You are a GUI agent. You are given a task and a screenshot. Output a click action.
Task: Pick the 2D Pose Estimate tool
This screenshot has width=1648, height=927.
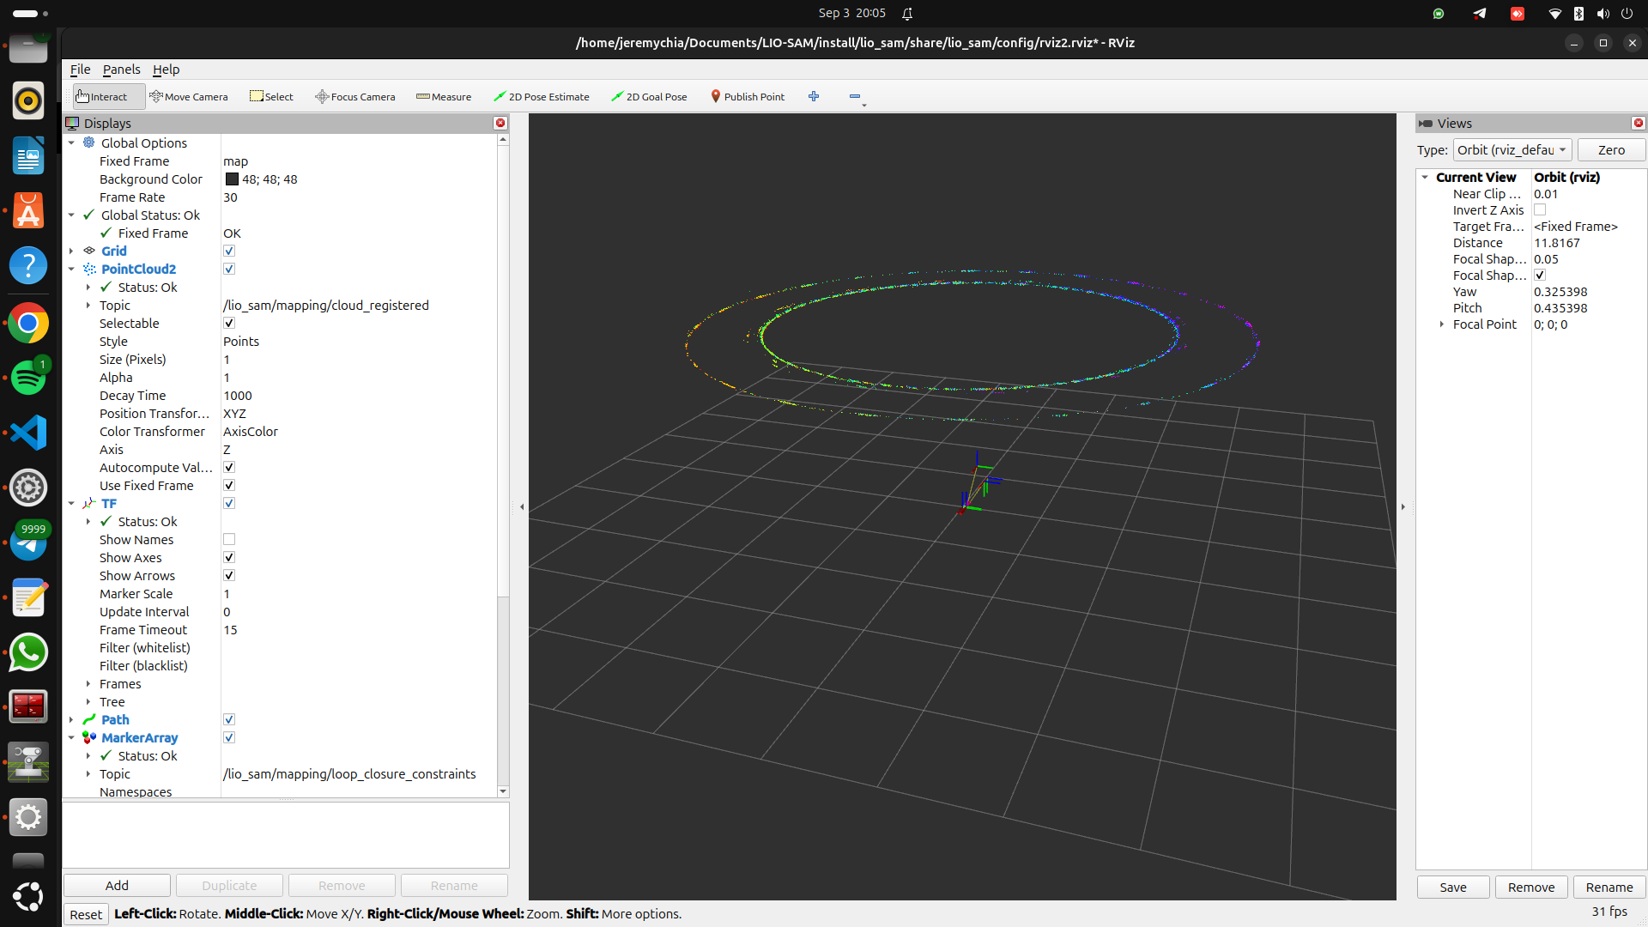(x=542, y=97)
